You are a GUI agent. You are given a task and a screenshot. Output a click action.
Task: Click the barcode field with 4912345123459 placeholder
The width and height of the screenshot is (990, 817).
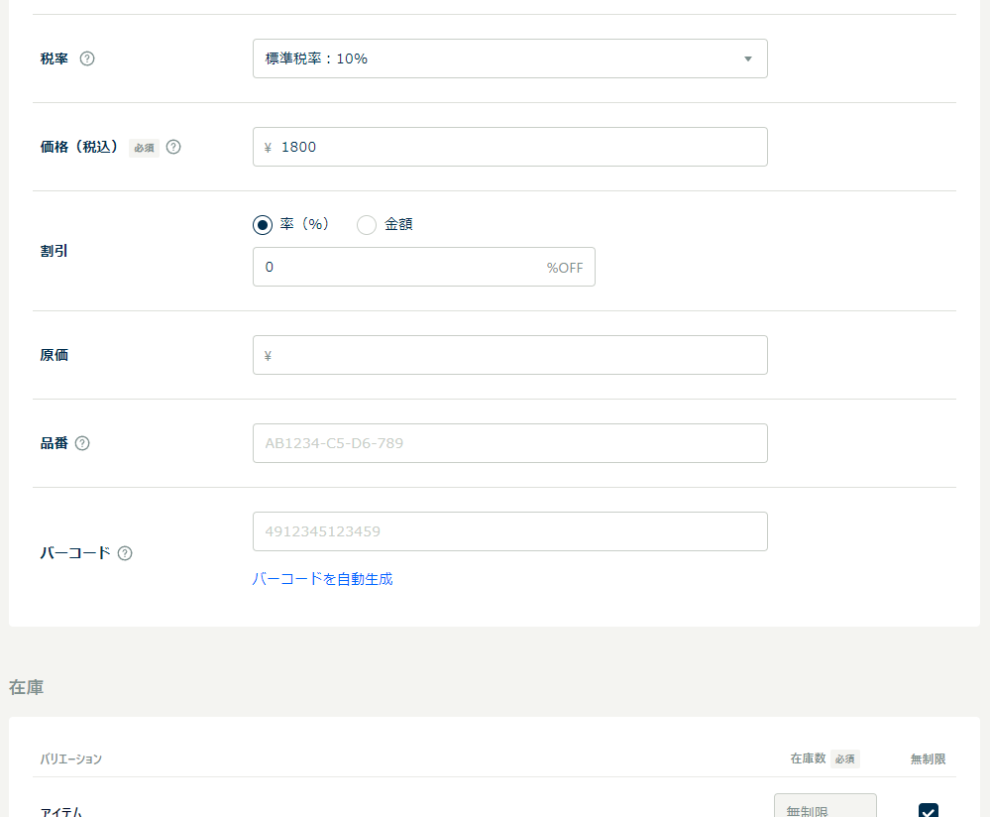(509, 531)
